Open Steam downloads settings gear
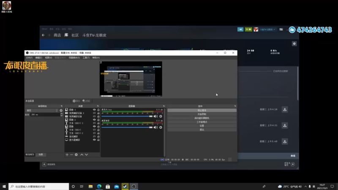338x190 pixels. [294, 44]
